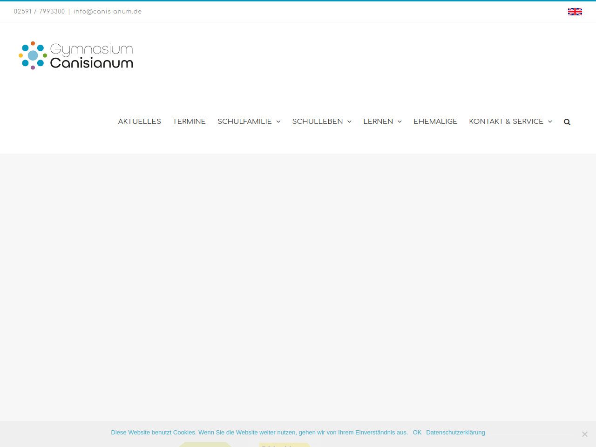Open the search magnifier icon
The width and height of the screenshot is (596, 447).
click(567, 122)
